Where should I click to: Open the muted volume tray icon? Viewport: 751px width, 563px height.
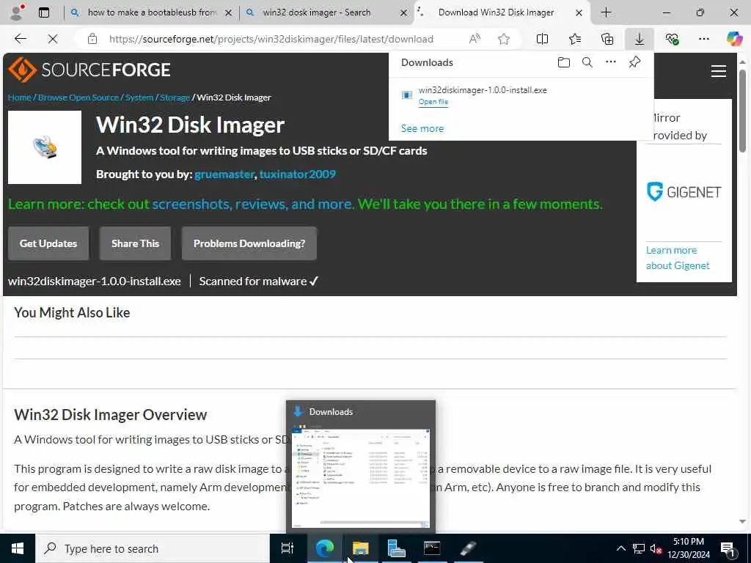coord(656,548)
